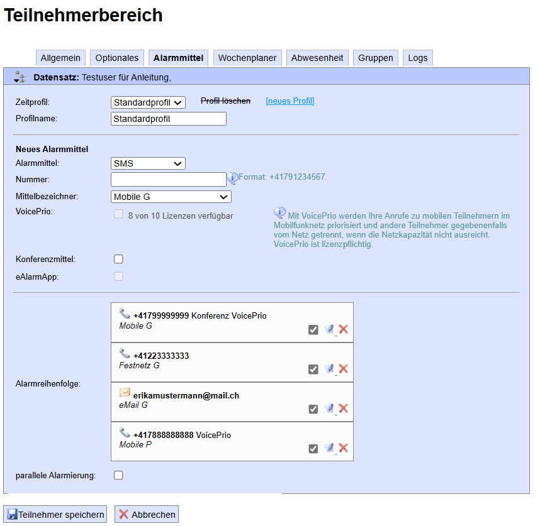Click phone icon of +41799999999 entry

pos(125,313)
